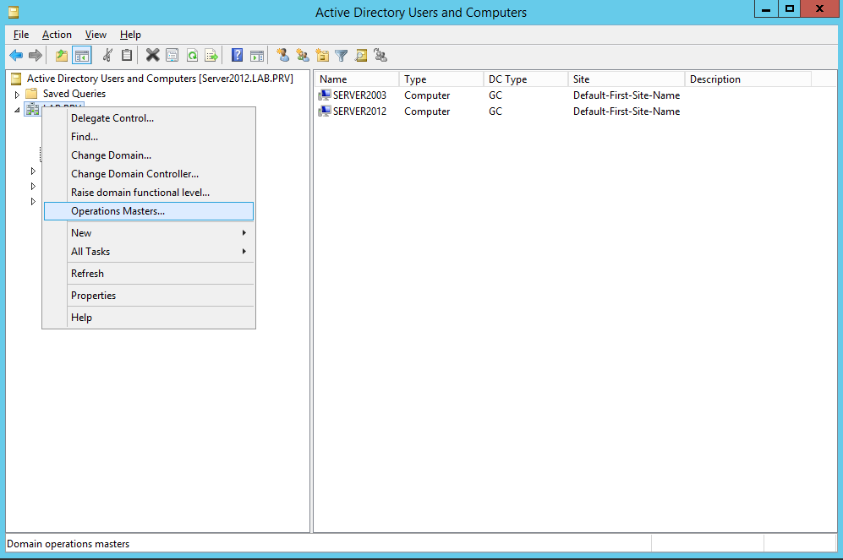
Task: Open Properties from the toolbar sheet icon
Action: point(172,55)
